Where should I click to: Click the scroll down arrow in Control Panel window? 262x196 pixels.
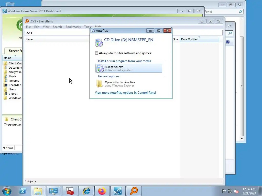click(242, 139)
